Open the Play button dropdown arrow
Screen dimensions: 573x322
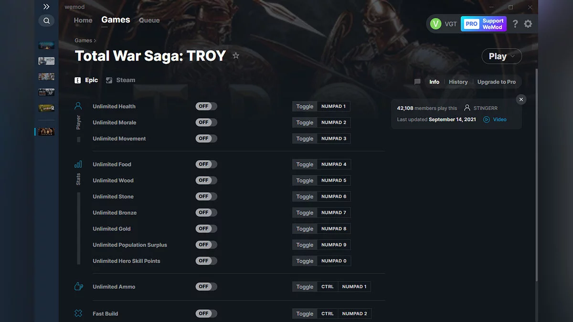(x=513, y=56)
